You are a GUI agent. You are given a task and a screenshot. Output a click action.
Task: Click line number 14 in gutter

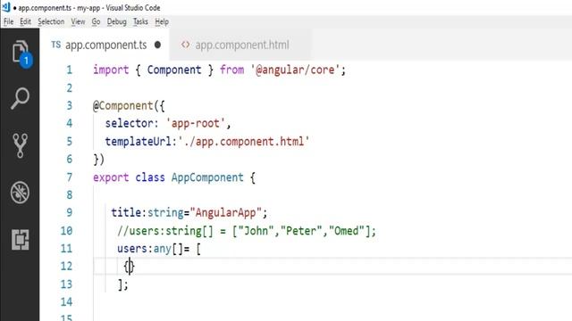66,301
